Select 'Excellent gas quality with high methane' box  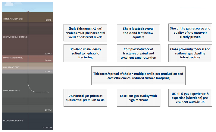[138, 98]
